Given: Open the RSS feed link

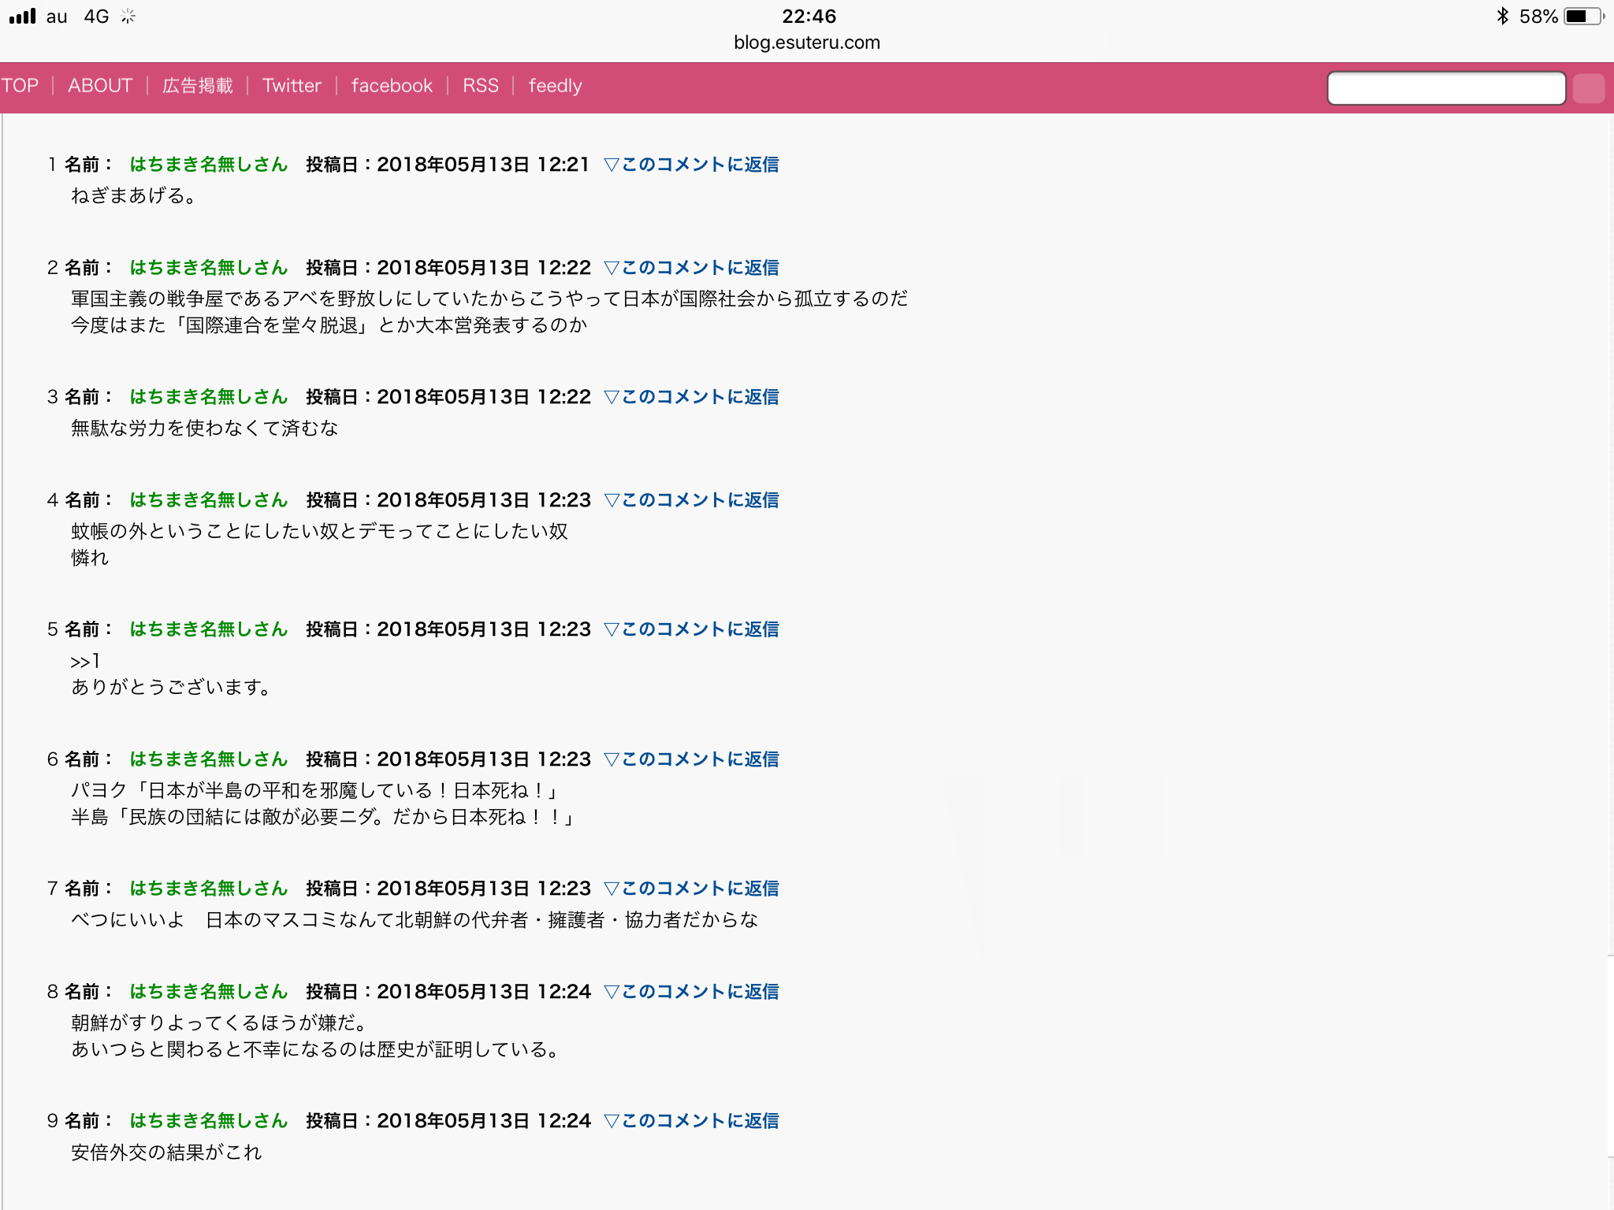Looking at the screenshot, I should [481, 86].
